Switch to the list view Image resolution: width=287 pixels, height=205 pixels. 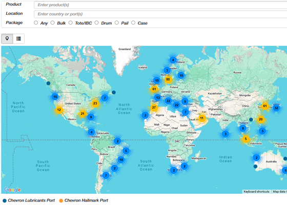[18, 38]
